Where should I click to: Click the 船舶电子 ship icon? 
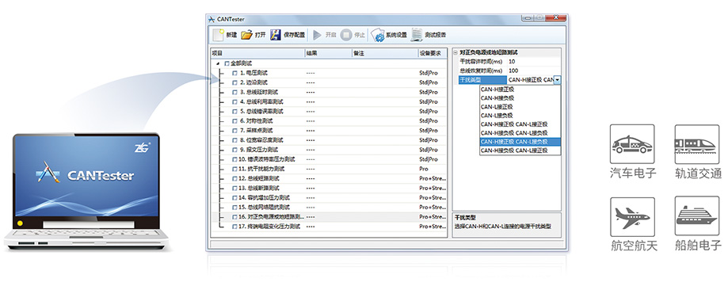point(698,217)
